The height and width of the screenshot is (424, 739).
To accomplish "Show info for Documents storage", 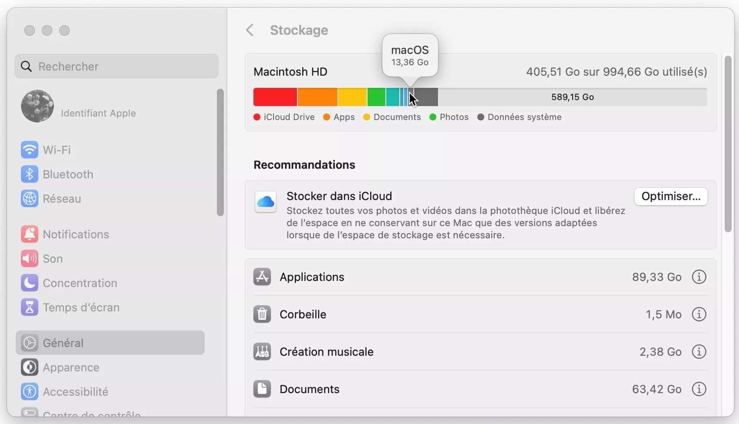I will [699, 389].
